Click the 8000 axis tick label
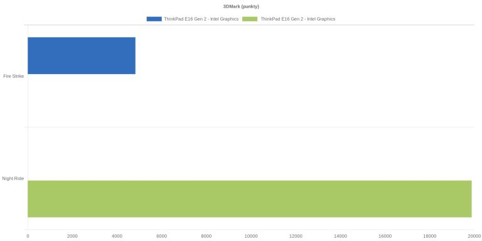Image resolution: width=482 pixels, height=241 pixels. pos(206,236)
